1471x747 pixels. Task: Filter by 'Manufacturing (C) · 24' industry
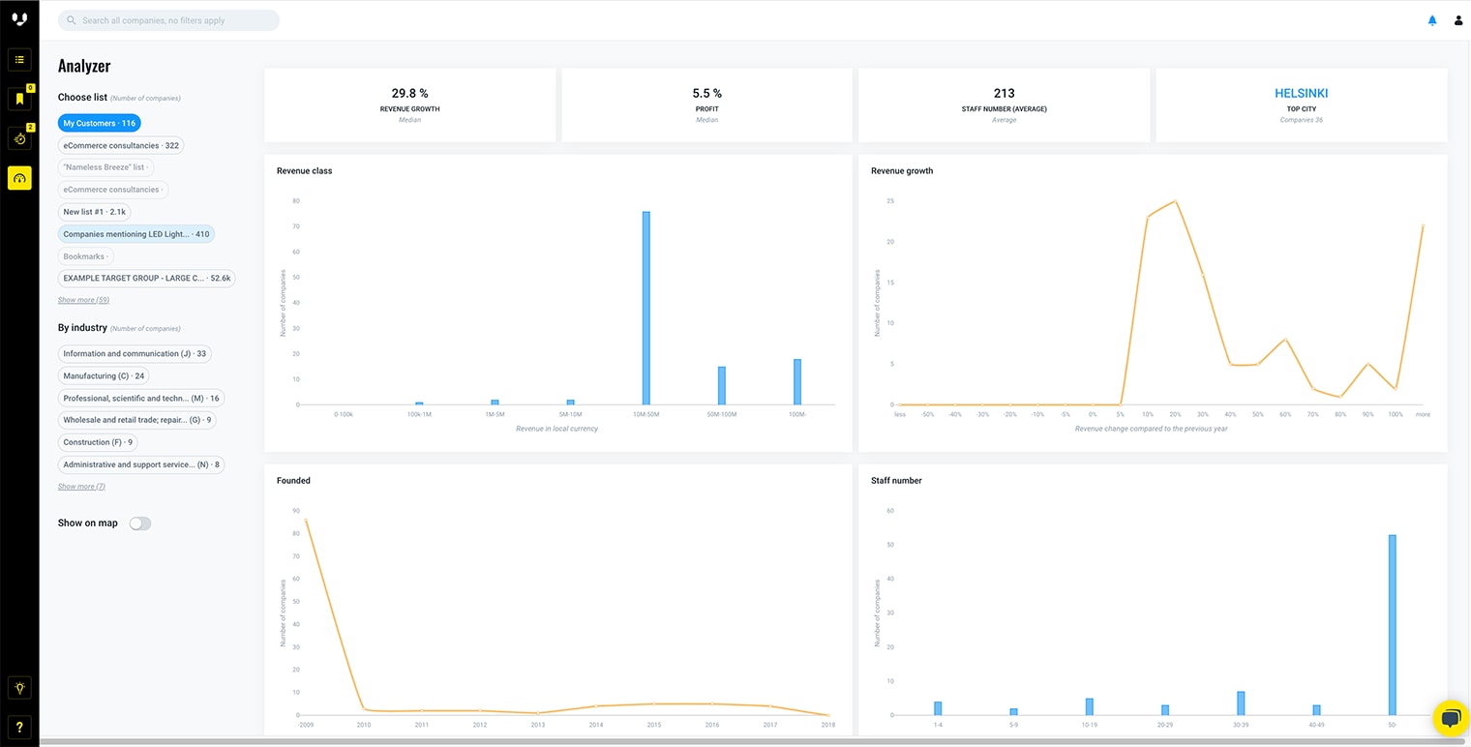[103, 376]
